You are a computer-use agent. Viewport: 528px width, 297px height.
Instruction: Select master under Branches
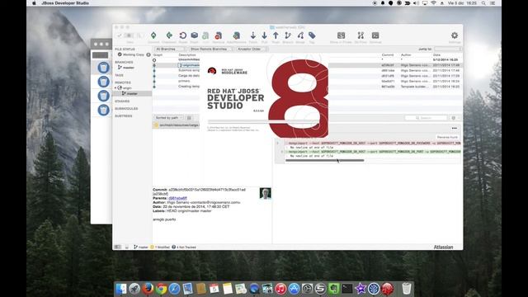[129, 68]
